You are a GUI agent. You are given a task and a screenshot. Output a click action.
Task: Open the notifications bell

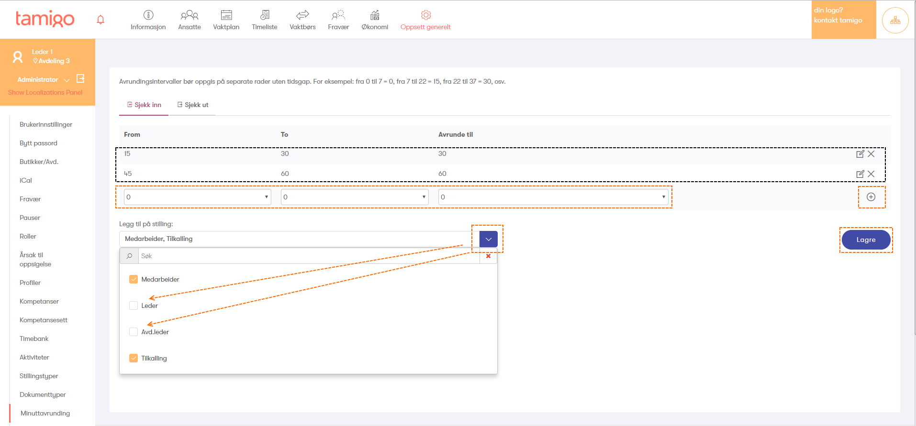point(101,20)
